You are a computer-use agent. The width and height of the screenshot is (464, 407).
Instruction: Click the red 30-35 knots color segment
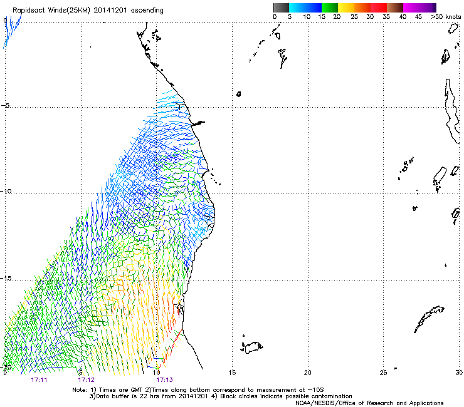(x=379, y=8)
